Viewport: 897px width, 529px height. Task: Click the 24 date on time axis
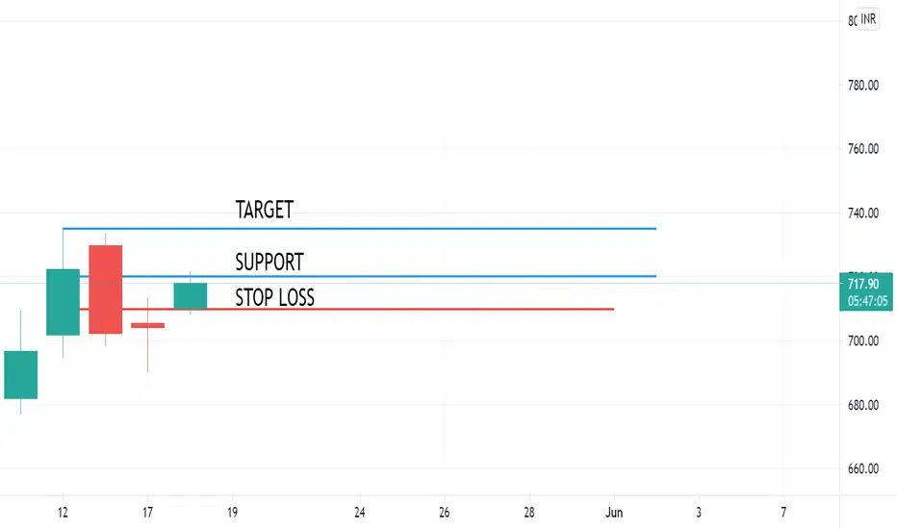pos(359,513)
